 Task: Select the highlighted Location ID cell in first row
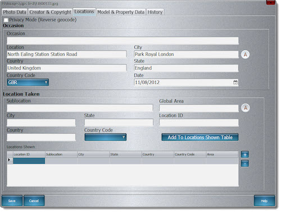(x=29, y=161)
